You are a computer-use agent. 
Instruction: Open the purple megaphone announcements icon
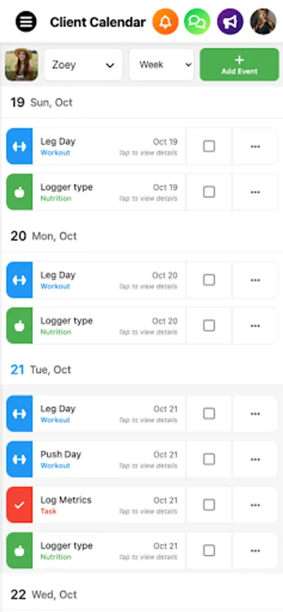click(230, 22)
